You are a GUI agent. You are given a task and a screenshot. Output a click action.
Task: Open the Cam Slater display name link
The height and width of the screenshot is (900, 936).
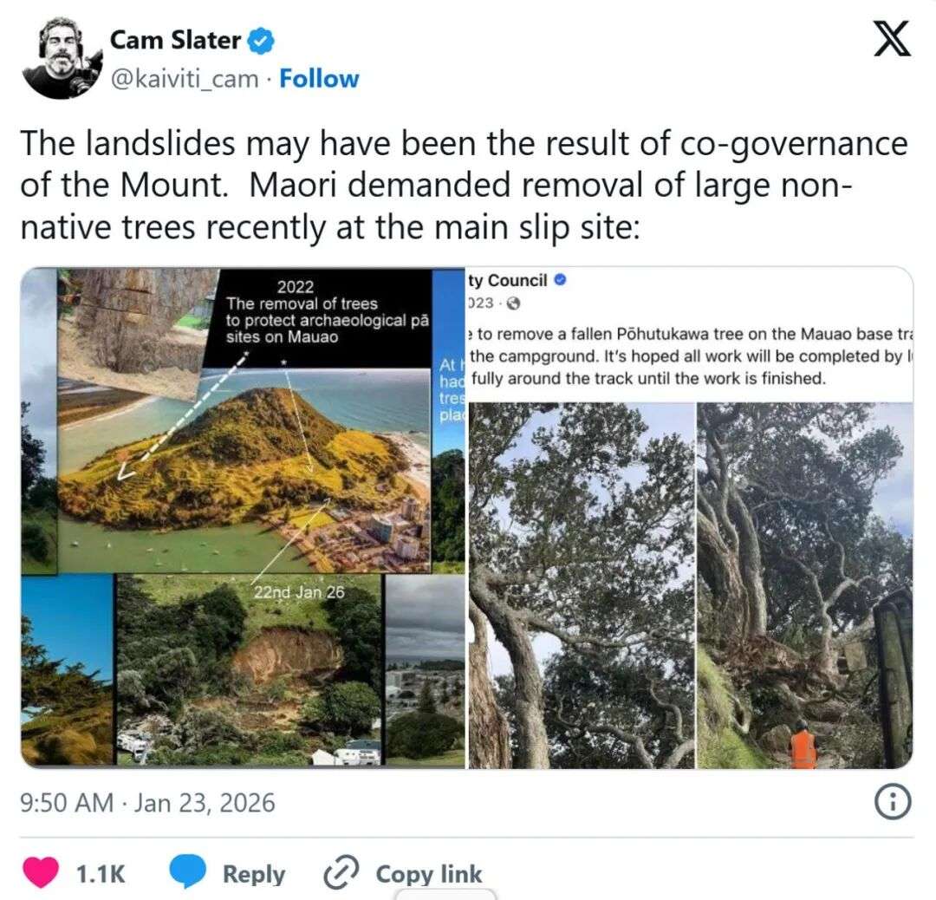(x=175, y=39)
